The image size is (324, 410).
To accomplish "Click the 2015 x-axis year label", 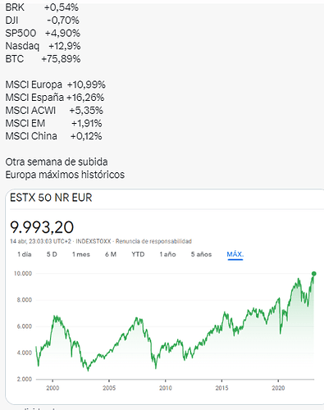I will pyautogui.click(x=221, y=388).
